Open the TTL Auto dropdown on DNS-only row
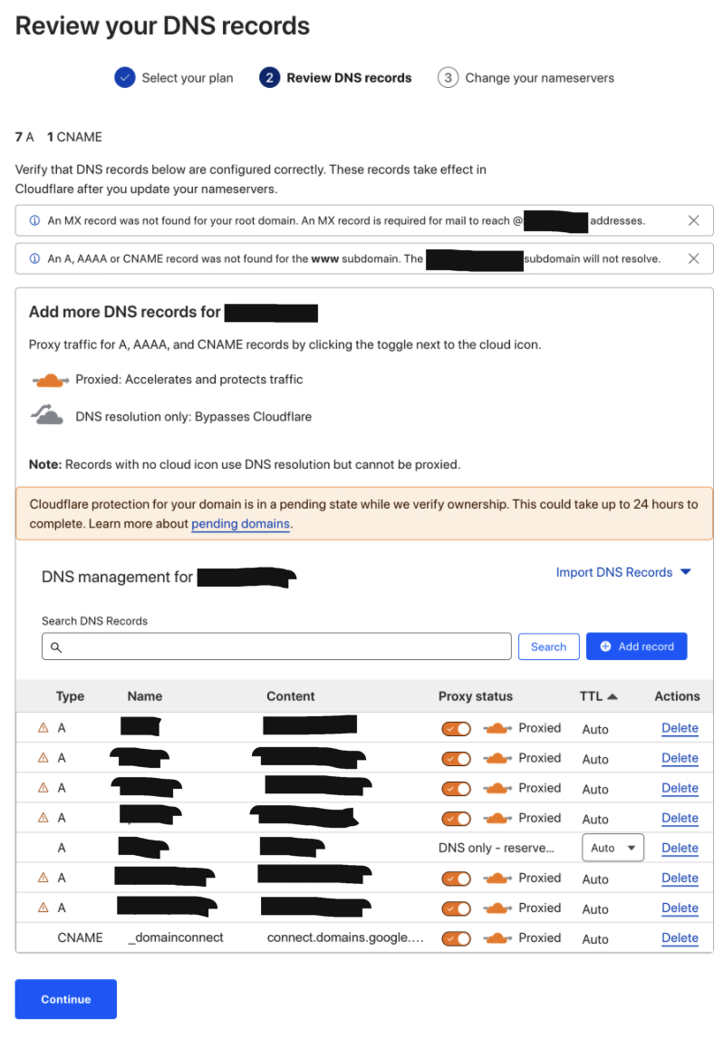 click(x=613, y=848)
